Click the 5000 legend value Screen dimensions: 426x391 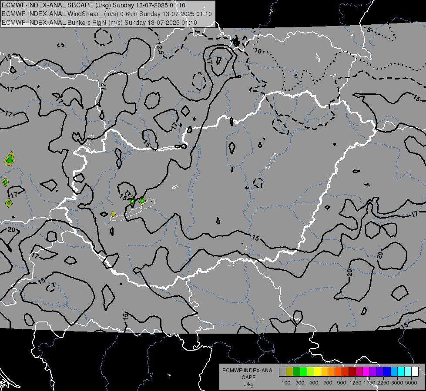tap(411, 383)
